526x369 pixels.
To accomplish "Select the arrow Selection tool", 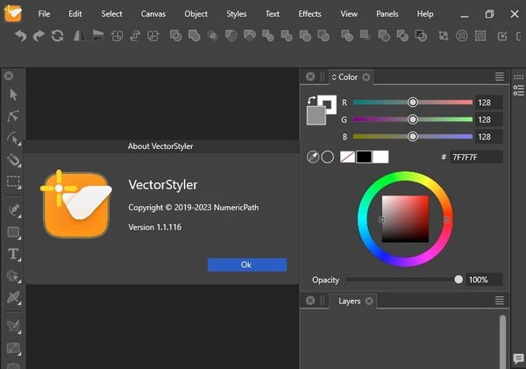I will click(13, 95).
